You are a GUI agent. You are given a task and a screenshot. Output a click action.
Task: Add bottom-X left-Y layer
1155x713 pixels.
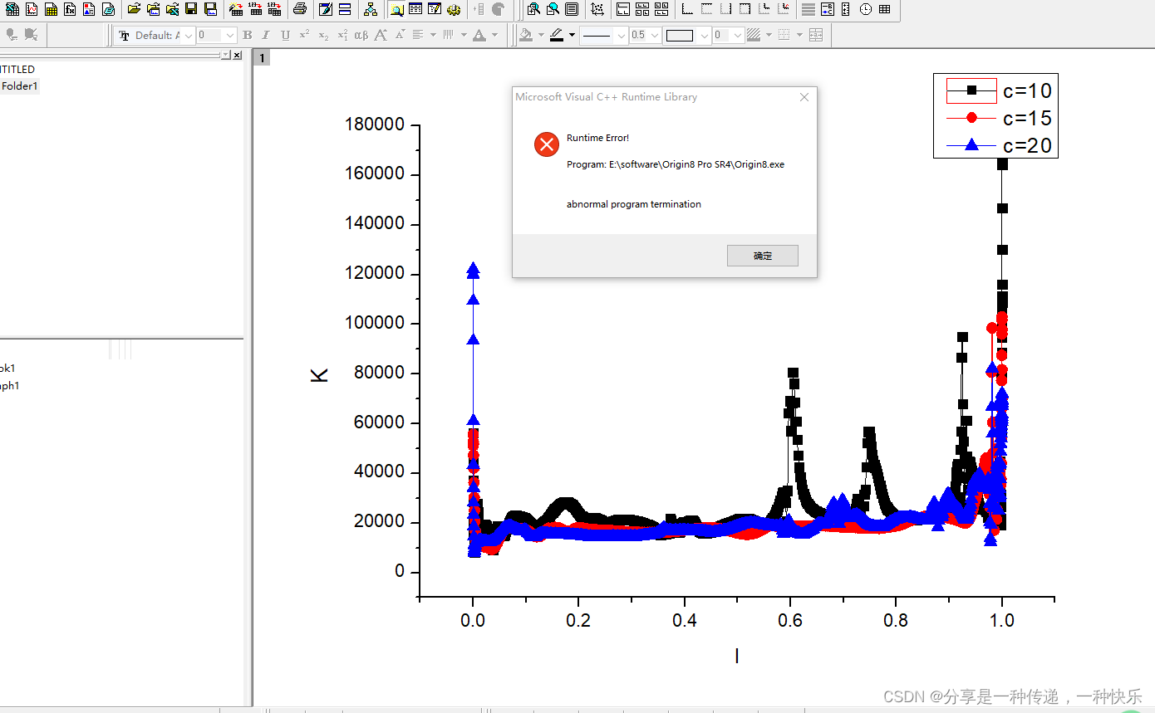(x=687, y=9)
